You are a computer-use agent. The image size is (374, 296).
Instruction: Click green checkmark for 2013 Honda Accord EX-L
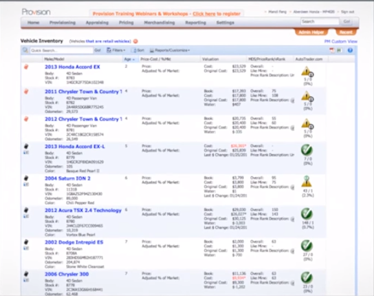[307, 150]
